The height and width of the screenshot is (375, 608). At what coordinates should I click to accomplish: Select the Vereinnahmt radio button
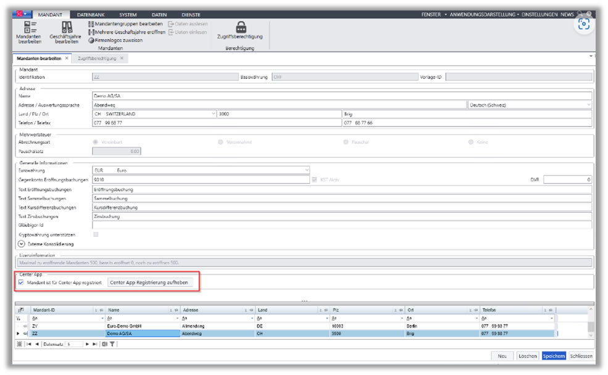click(220, 142)
